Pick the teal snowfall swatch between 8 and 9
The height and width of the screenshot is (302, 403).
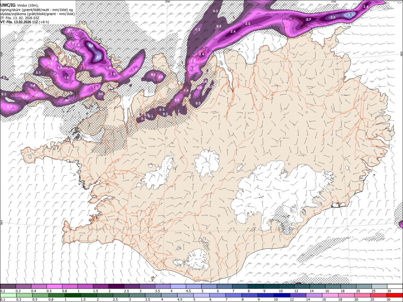point(256,286)
